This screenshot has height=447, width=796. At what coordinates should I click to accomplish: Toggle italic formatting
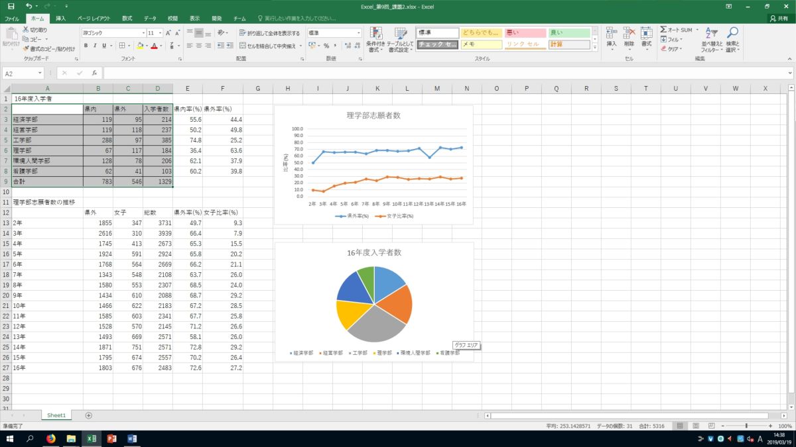click(x=96, y=46)
